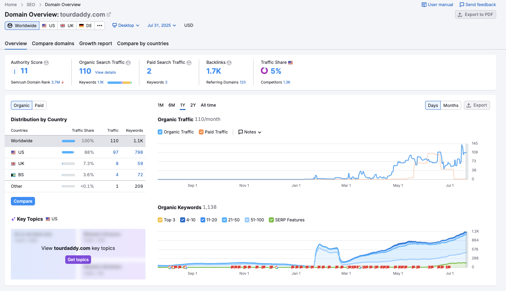Viewport: 506px width, 291px height.
Task: Click the Notes speech bubble icon
Action: point(241,132)
